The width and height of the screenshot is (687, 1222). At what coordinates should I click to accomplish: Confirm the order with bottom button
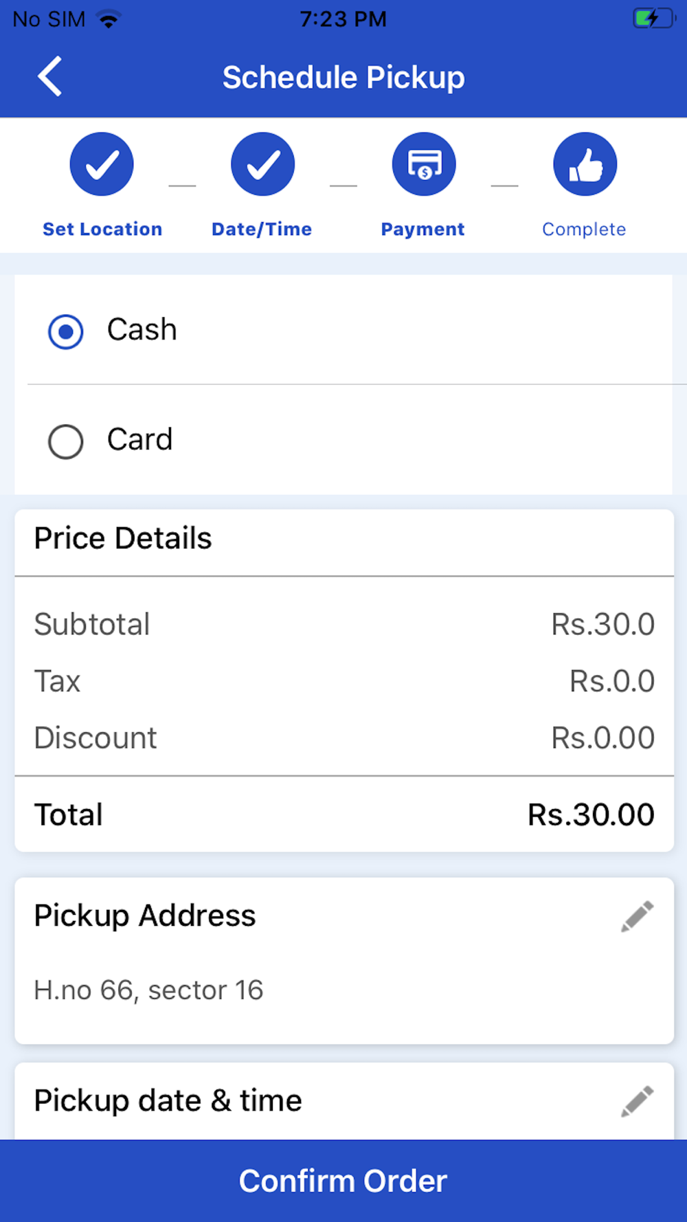point(343,1181)
